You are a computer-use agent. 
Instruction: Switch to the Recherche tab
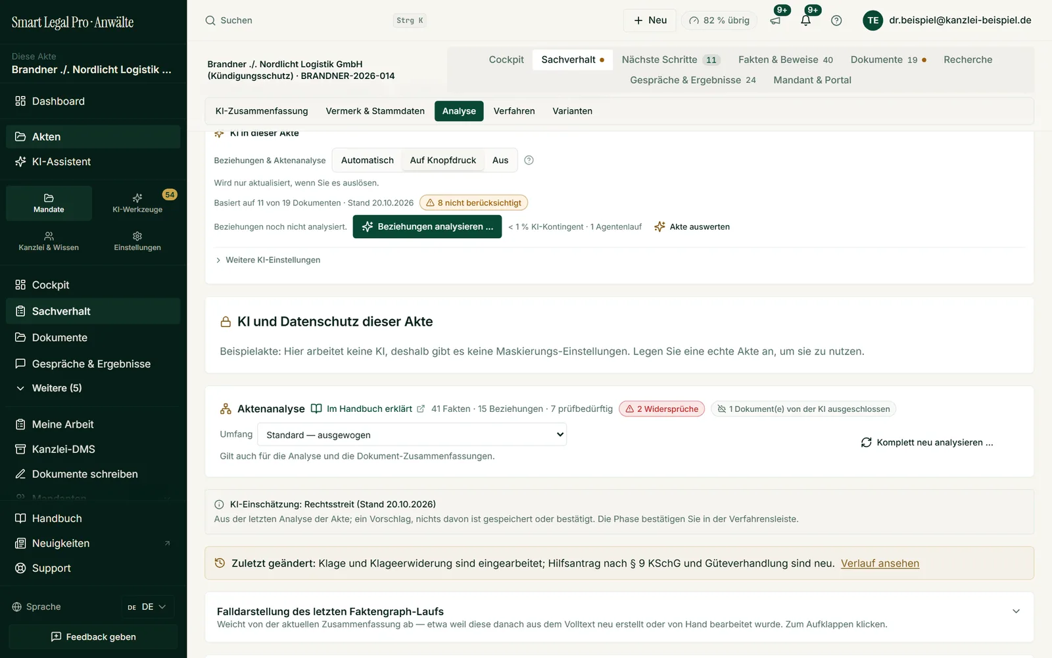coord(968,60)
